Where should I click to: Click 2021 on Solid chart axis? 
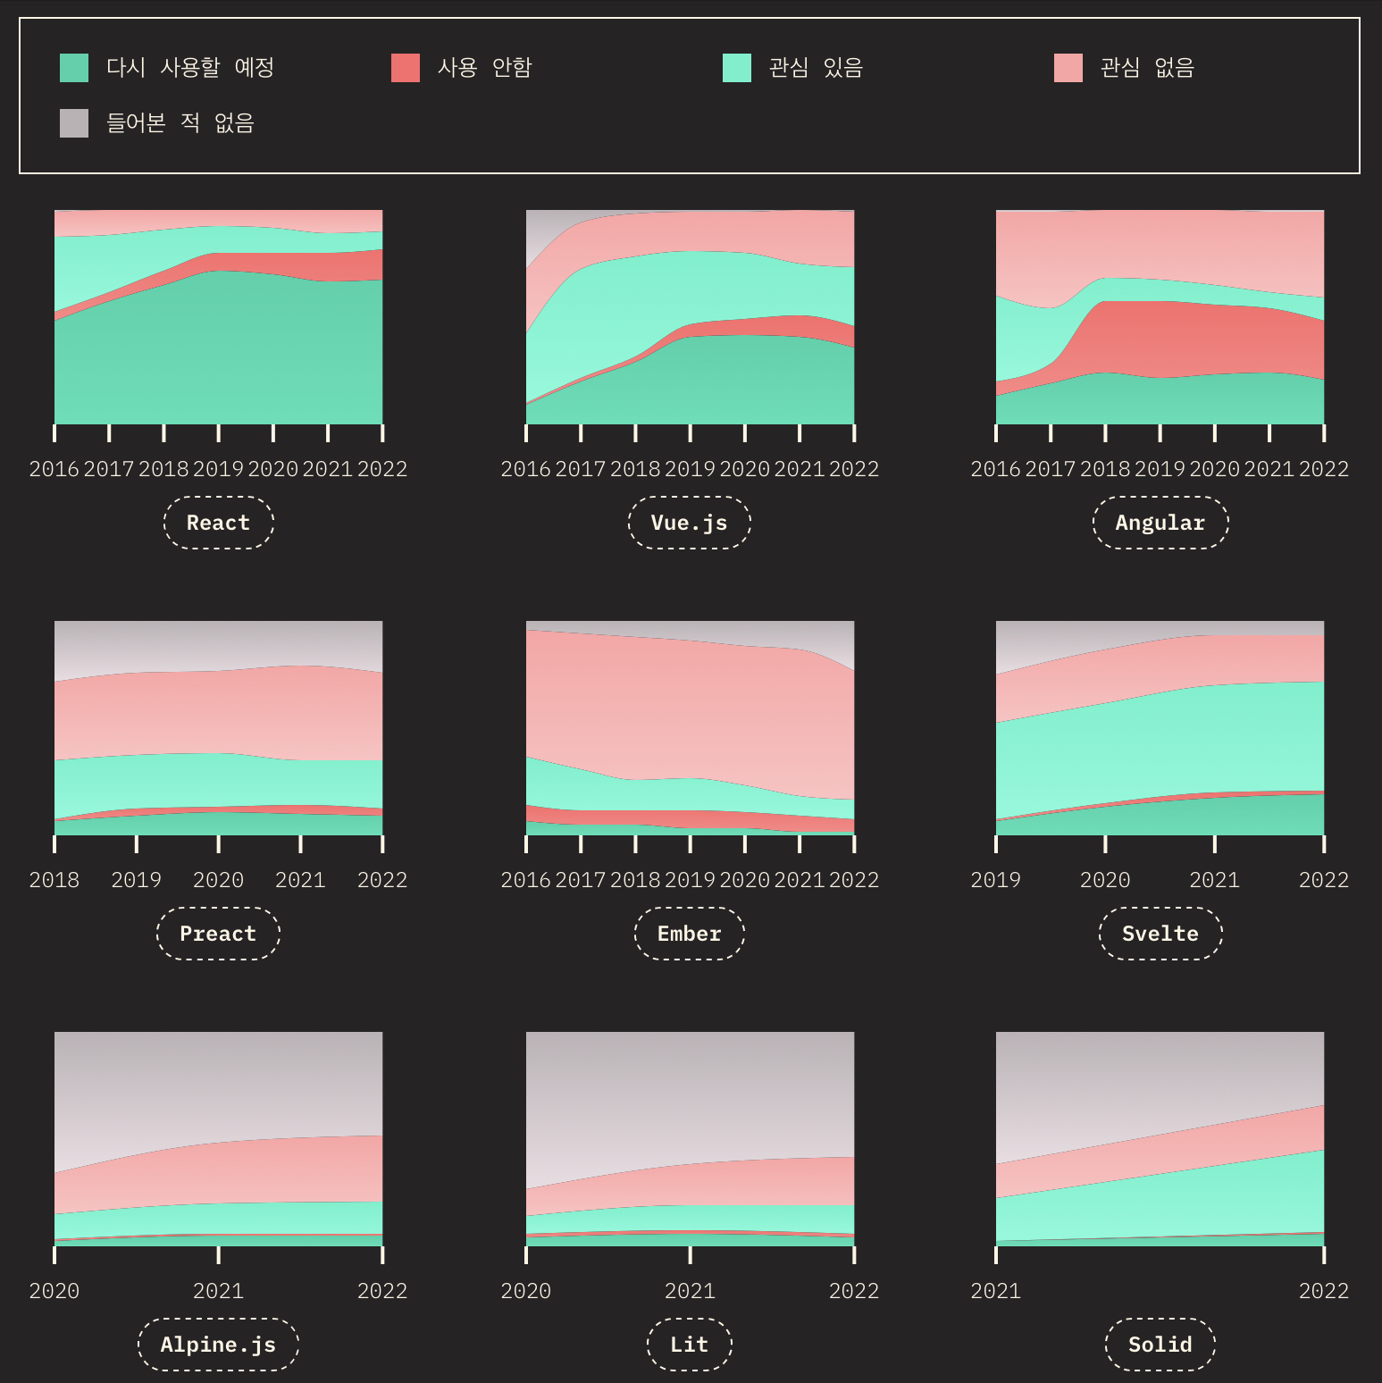click(996, 1291)
